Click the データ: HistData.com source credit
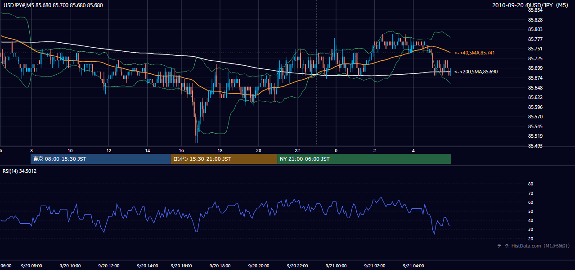Viewport: 575px width, 270px height. click(534, 246)
